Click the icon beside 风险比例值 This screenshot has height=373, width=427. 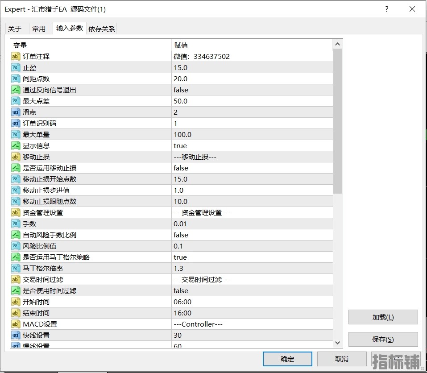[16, 246]
